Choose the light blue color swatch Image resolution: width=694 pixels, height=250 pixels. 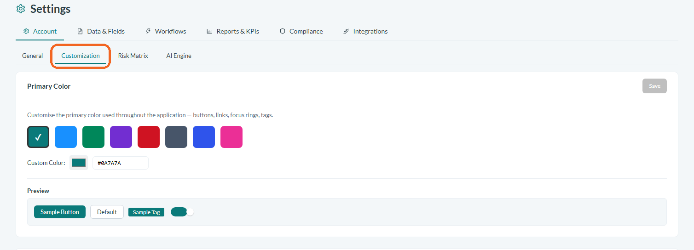66,137
